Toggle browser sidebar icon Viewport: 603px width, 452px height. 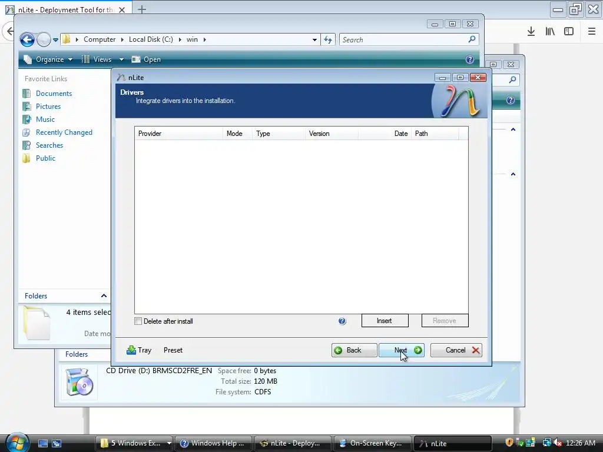[569, 32]
